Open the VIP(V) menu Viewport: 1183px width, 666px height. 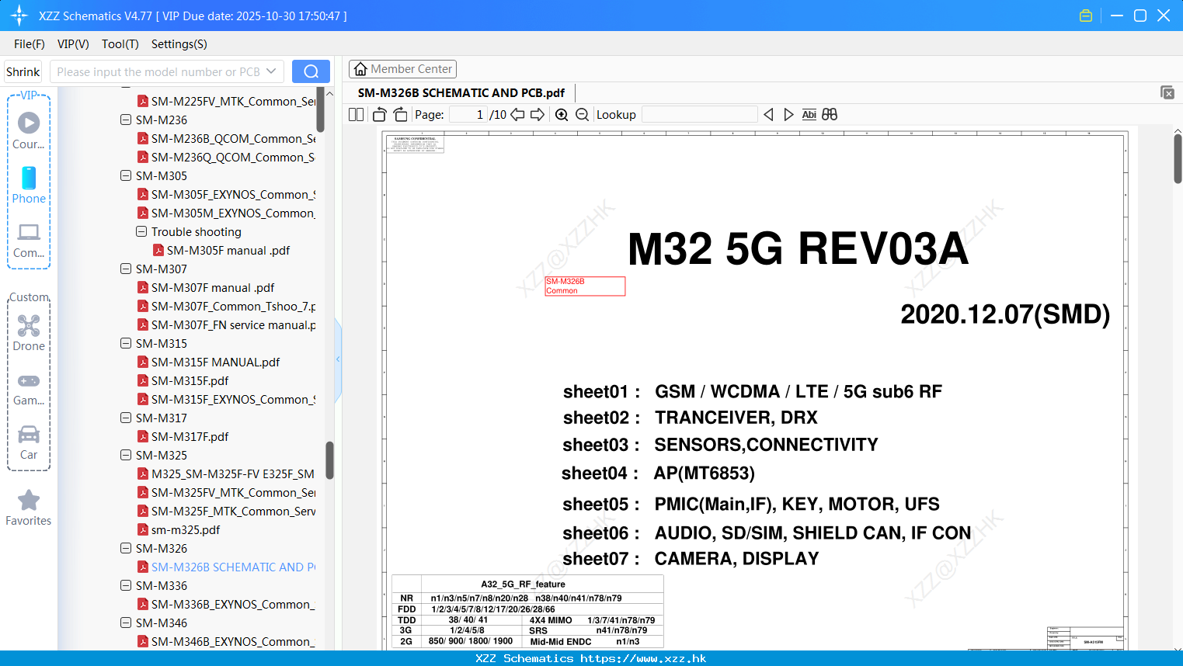(73, 44)
